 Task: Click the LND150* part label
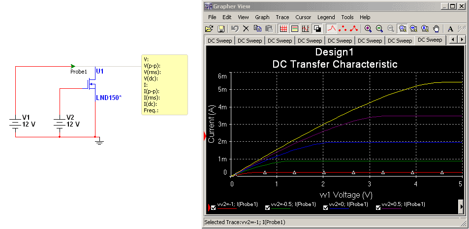[x=109, y=98]
